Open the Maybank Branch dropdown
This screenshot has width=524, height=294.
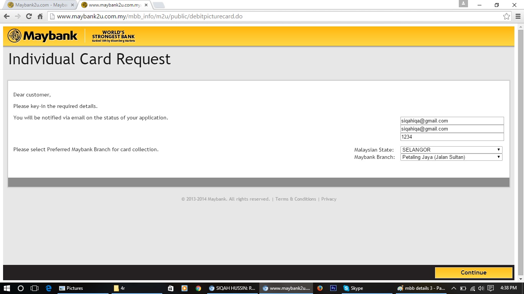tap(451, 157)
